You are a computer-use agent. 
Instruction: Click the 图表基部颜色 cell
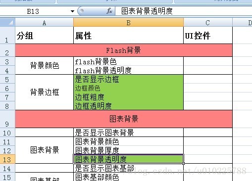point(128,177)
